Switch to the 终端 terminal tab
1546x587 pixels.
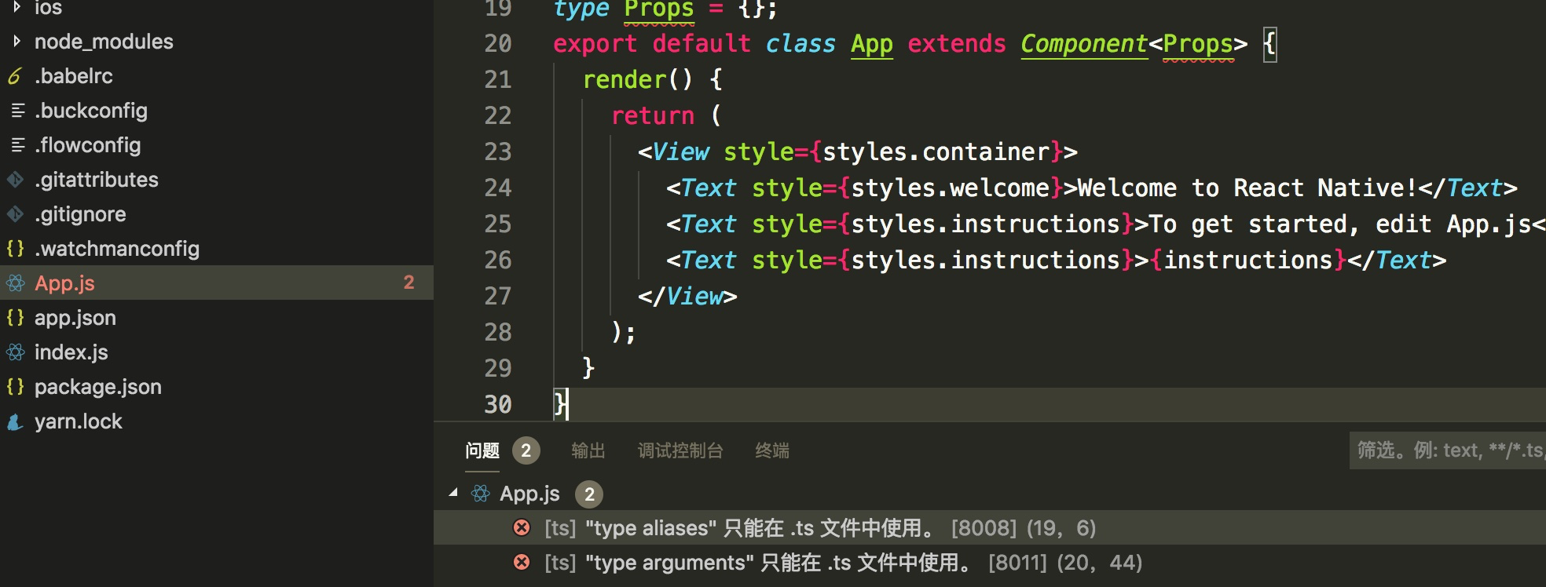pyautogui.click(x=772, y=450)
